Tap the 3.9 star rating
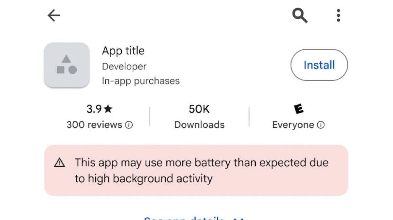 [99, 109]
